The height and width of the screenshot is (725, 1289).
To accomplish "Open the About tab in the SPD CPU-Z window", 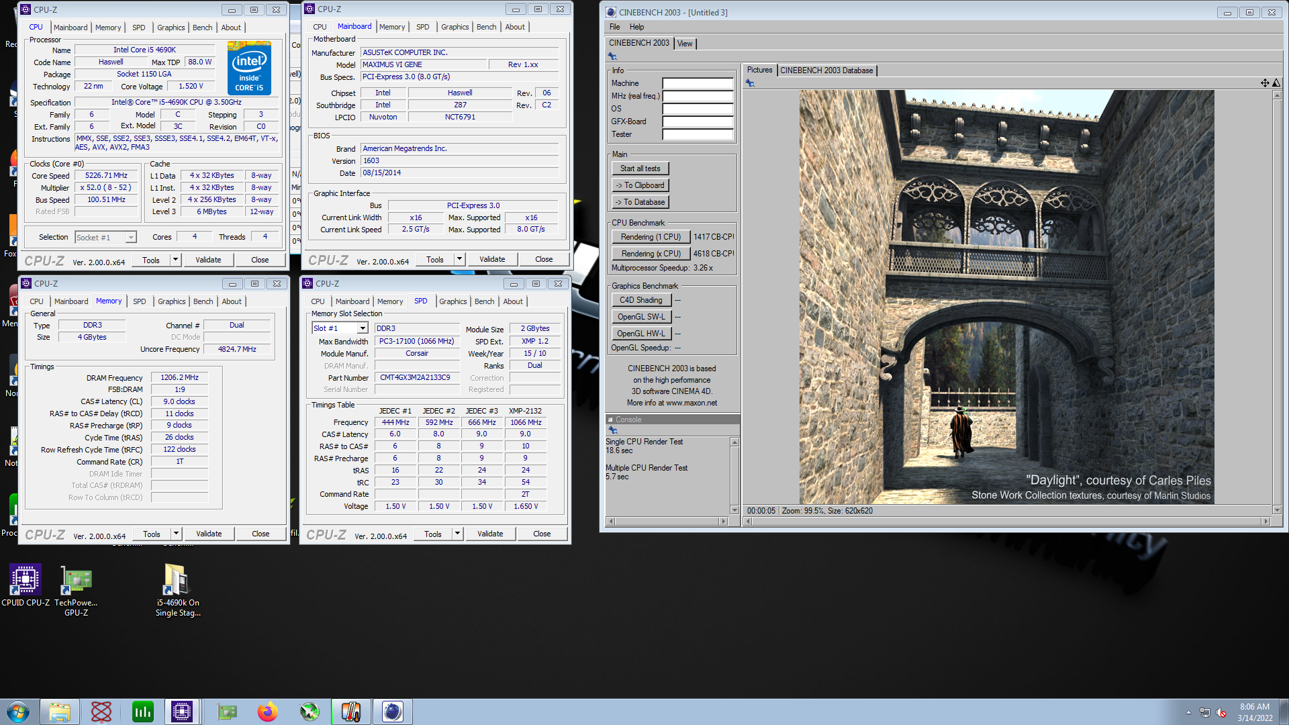I will (512, 301).
